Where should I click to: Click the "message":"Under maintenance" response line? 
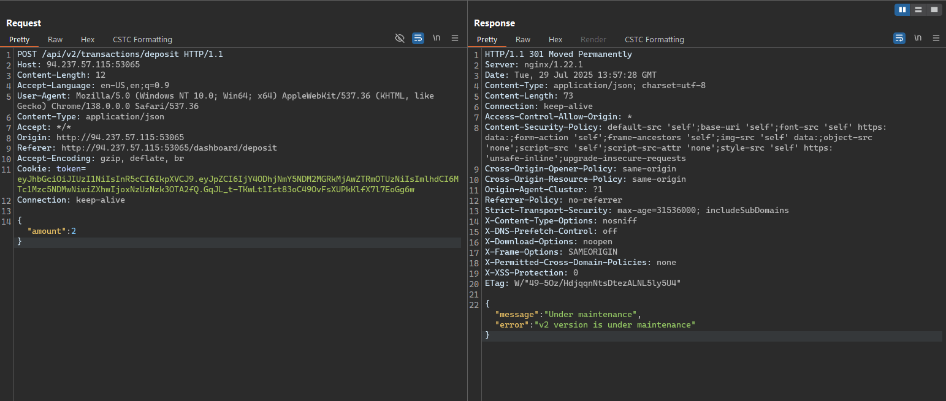(x=568, y=314)
